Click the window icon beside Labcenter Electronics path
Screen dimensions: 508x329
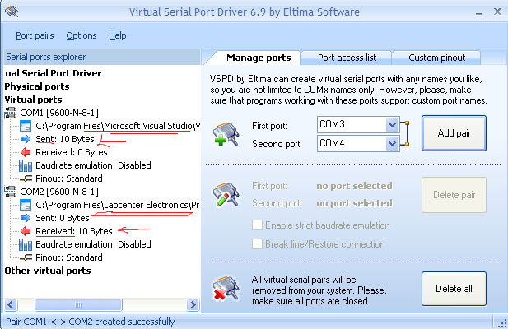(x=26, y=205)
